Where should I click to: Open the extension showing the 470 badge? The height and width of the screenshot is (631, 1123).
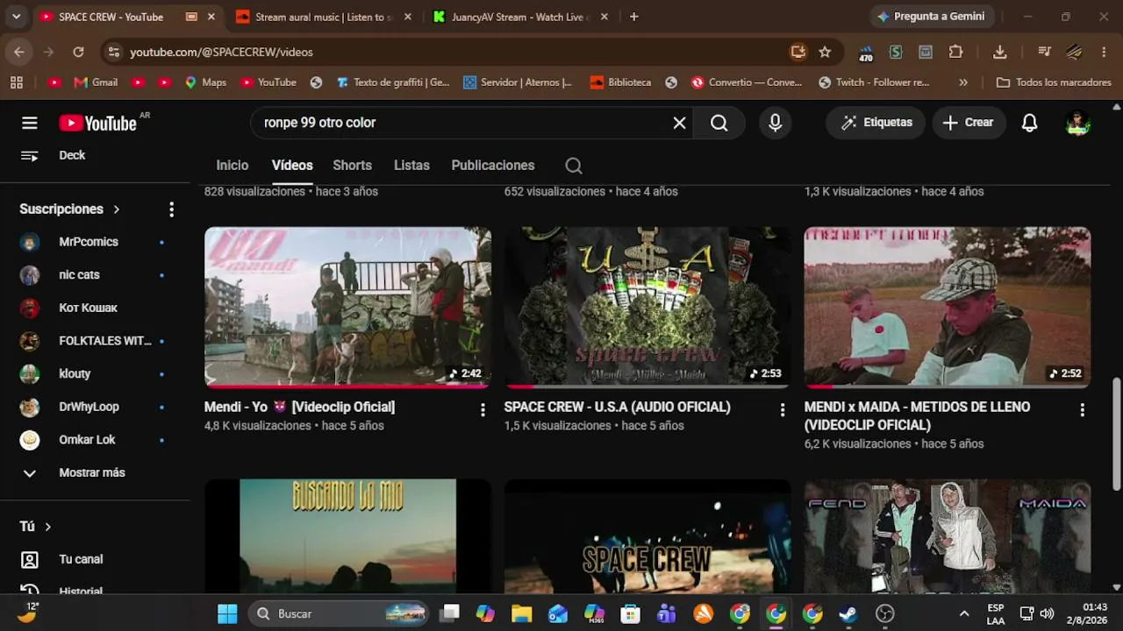point(866,53)
